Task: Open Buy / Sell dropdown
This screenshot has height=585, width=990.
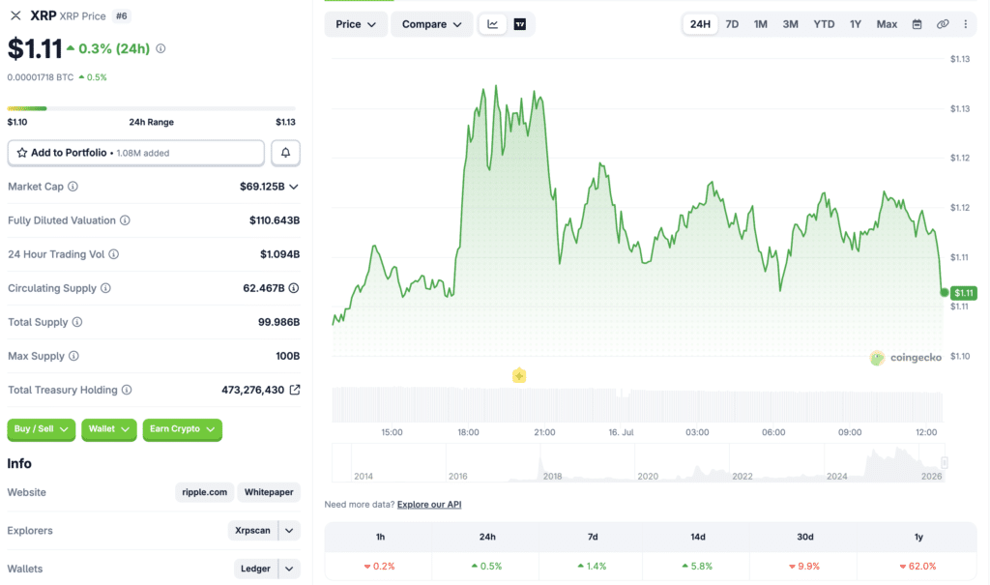Action: 41,429
